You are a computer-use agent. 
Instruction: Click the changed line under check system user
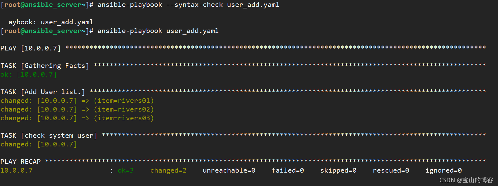[x=39, y=144]
